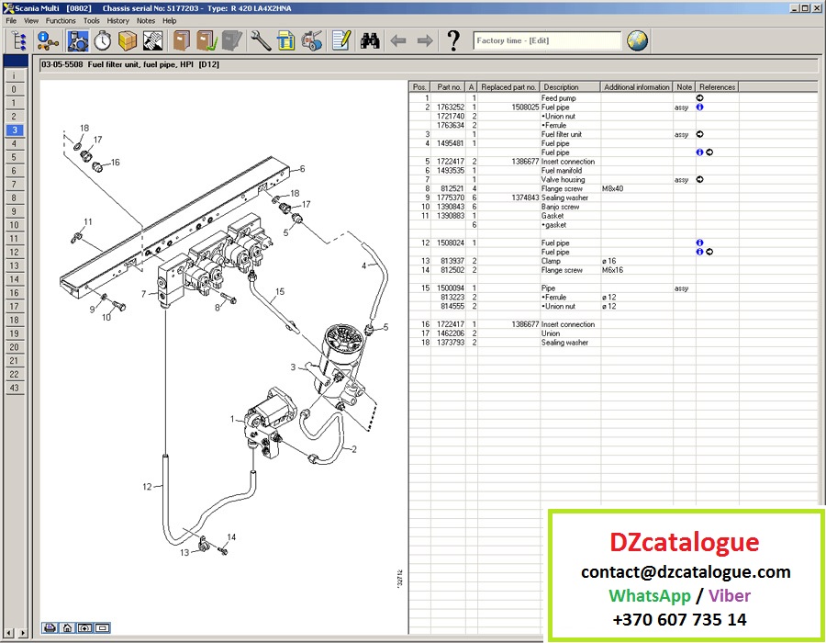This screenshot has width=826, height=643.
Task: Open the Tools menu
Action: pyautogui.click(x=92, y=20)
